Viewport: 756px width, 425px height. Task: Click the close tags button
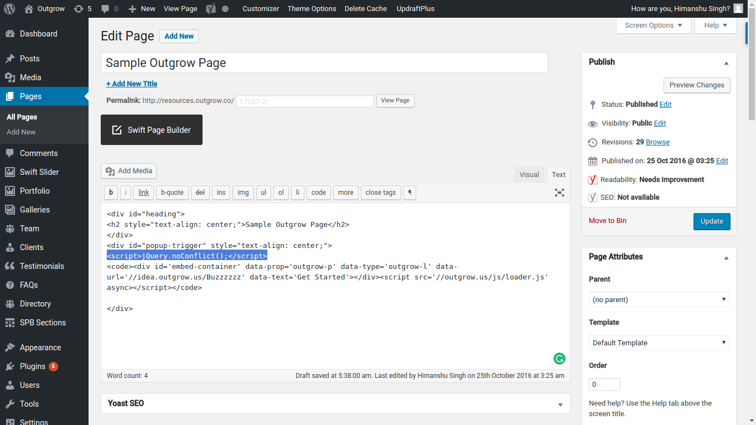pos(381,193)
